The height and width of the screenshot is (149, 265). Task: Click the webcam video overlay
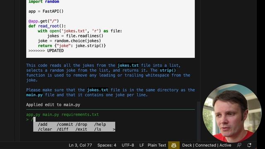tap(232, 113)
